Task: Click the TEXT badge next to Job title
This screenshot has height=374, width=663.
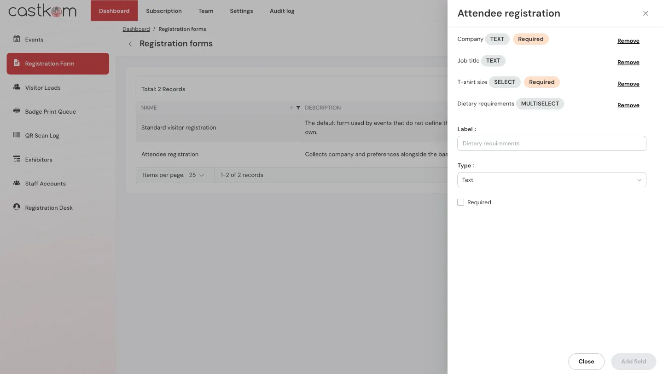Action: (493, 61)
